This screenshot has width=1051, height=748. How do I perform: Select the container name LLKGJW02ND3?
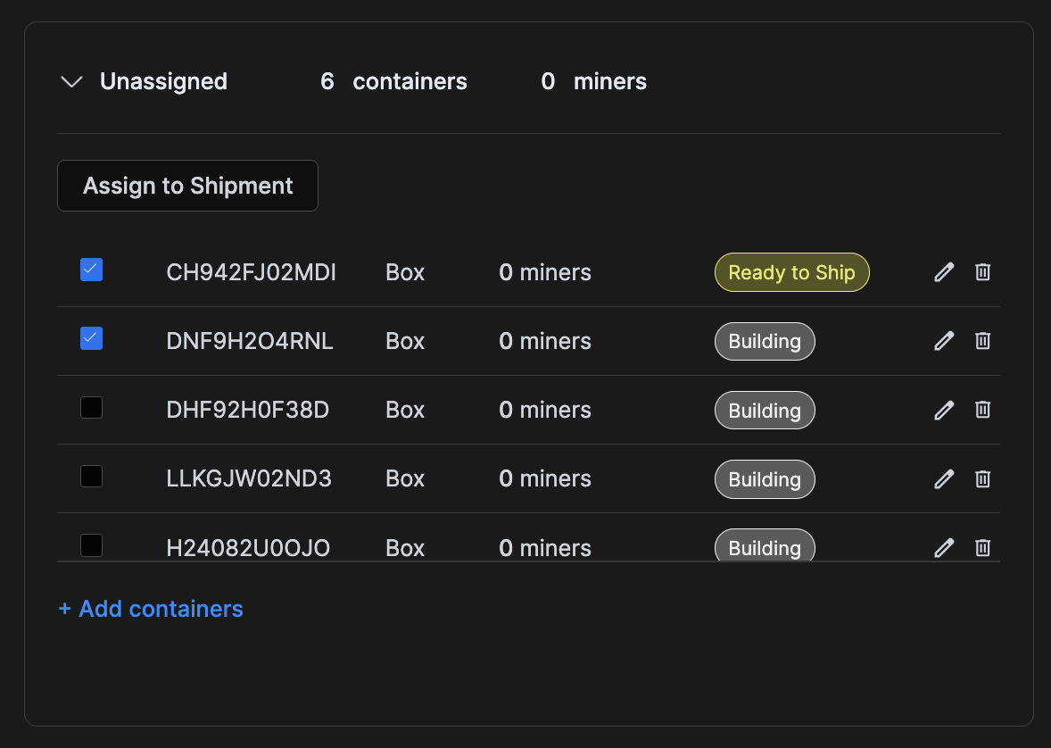249,478
